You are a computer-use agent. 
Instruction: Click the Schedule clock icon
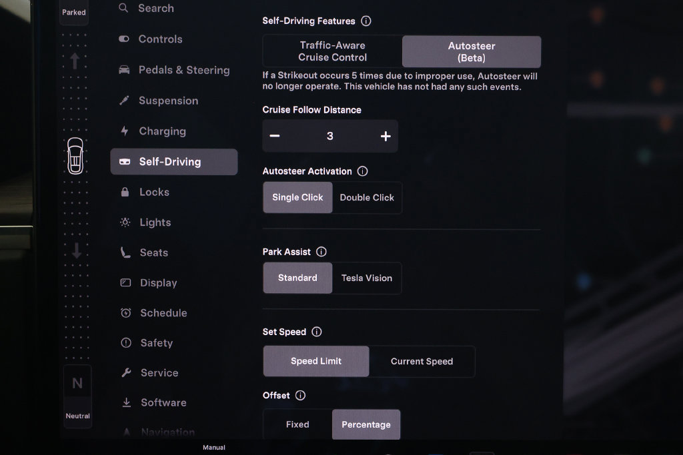(x=126, y=312)
